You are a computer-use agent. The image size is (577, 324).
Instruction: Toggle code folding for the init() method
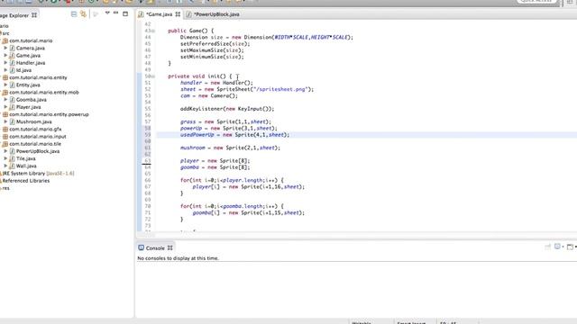pos(153,76)
